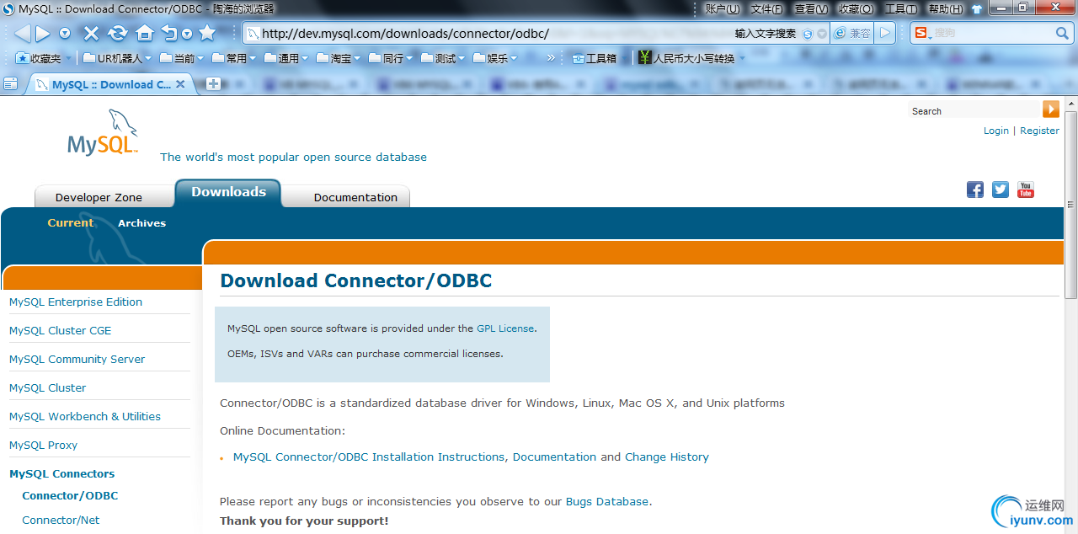Viewport: 1078px width, 534px height.
Task: Open the 收藏(O) menu
Action: click(856, 8)
